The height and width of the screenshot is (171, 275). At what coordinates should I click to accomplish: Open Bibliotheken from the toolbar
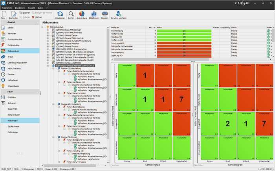(93, 14)
